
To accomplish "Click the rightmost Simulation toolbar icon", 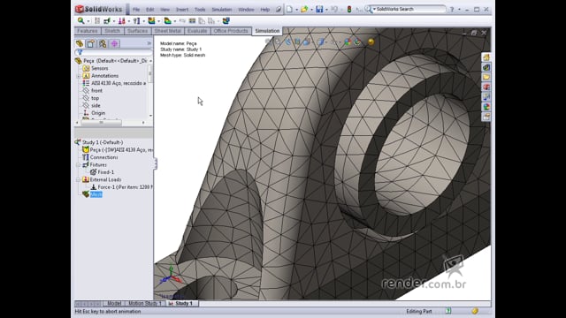I will click(x=226, y=21).
